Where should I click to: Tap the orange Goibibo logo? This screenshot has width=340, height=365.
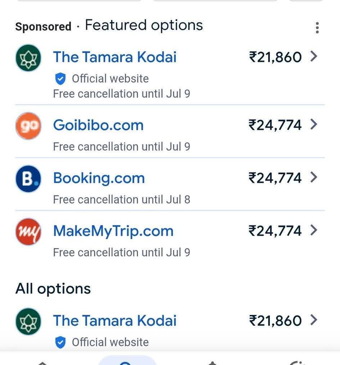point(28,126)
